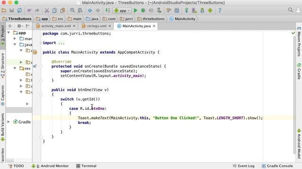Viewport: 302px width, 169px height.
Task: Toggle the TODO tool window
Action: coord(16,166)
